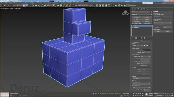
Task: Activate the Unlink Selection tool
Action: tap(11, 5)
